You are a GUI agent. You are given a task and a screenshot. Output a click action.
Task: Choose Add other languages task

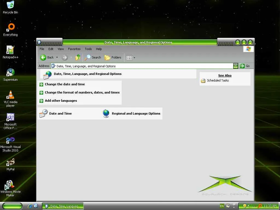61,101
